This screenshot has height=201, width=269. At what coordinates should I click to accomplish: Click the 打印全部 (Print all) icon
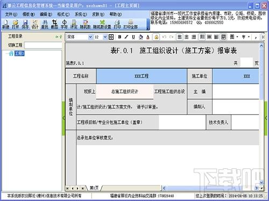[x=131, y=24]
